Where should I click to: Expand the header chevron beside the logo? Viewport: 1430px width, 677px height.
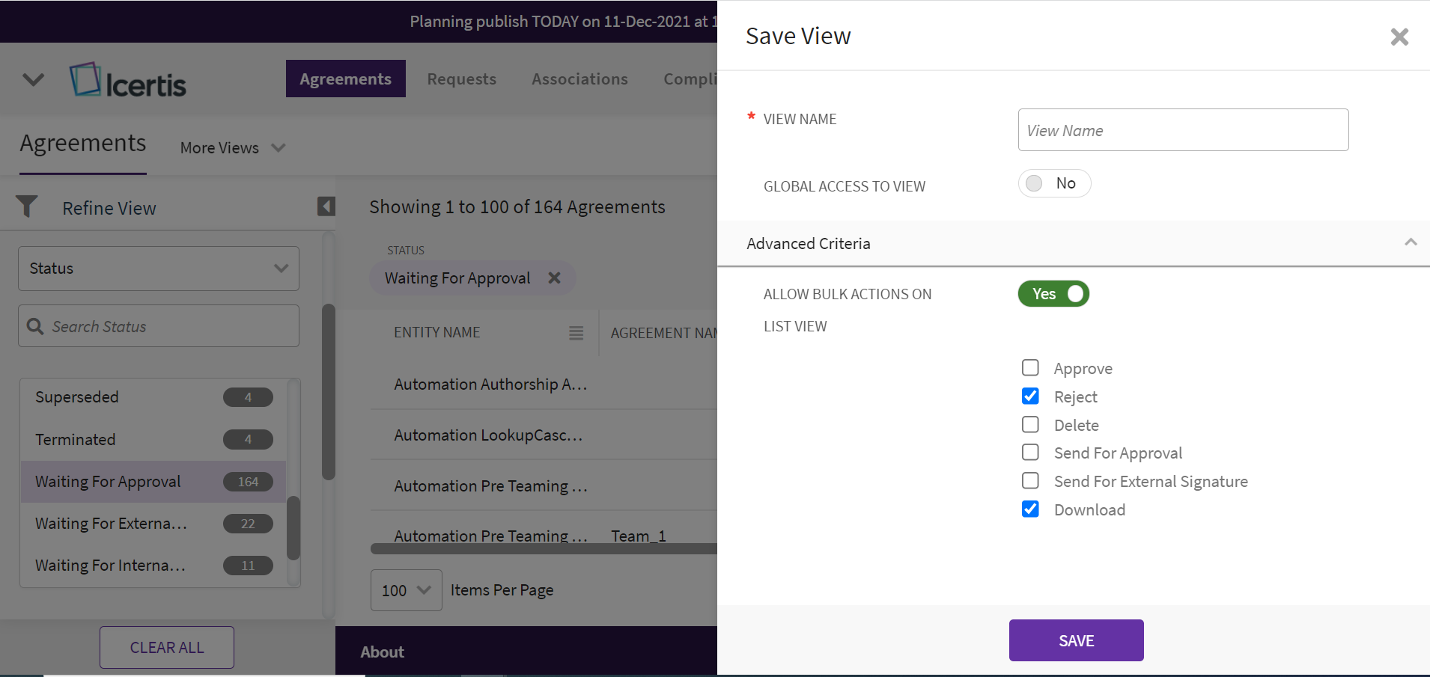click(33, 79)
